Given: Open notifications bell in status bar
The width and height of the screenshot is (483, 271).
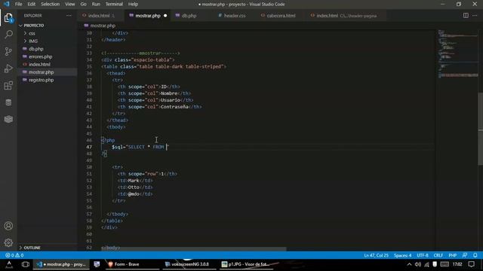Looking at the screenshot, I should [x=475, y=255].
